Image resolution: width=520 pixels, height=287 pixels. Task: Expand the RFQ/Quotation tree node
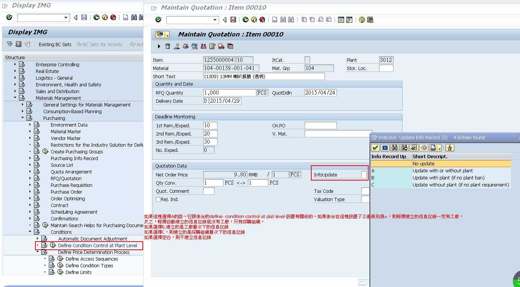30,178
